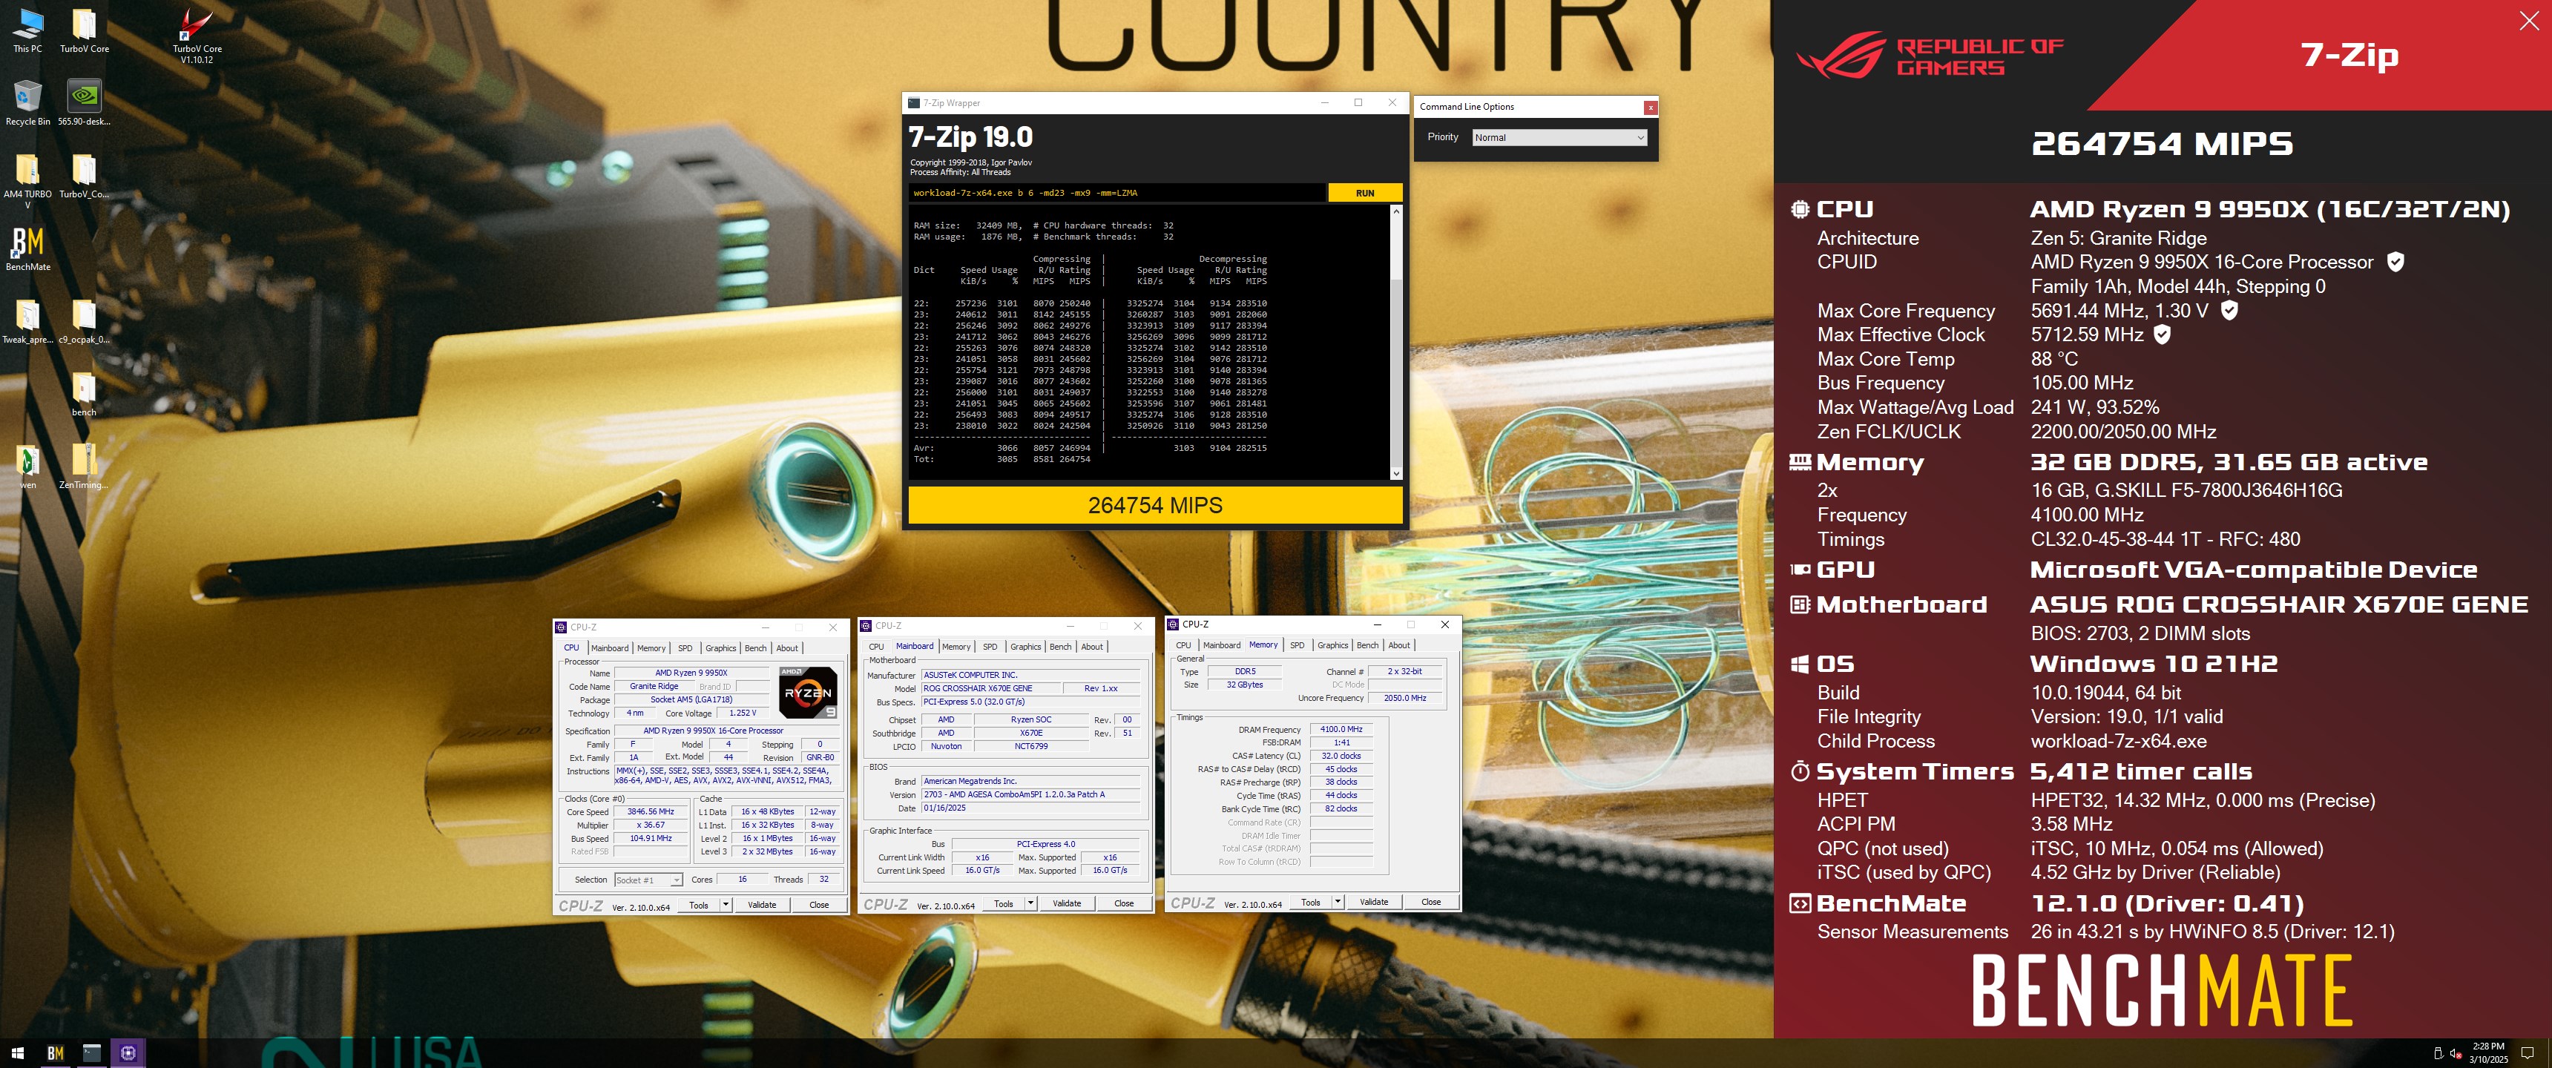Click the 7-Zip output vertical scrollbar

click(x=1396, y=343)
